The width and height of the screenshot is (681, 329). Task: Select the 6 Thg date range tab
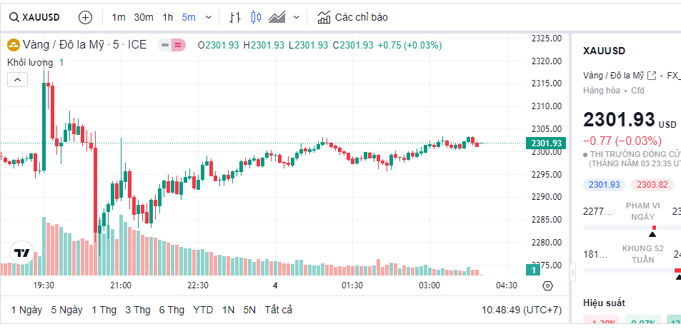click(172, 310)
